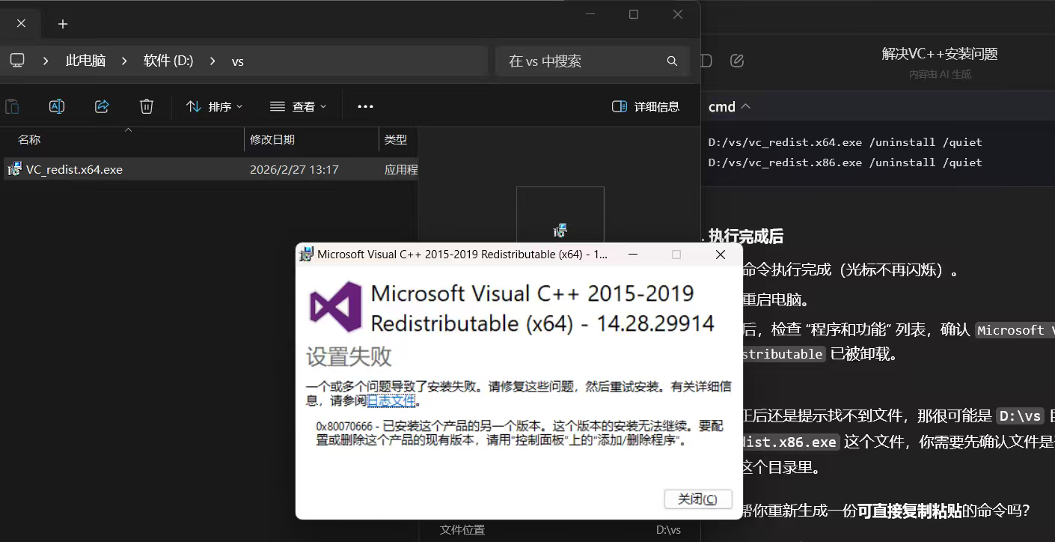Screen dimensions: 1055x542
Task: Sort by 类型 column header
Action: coord(396,139)
